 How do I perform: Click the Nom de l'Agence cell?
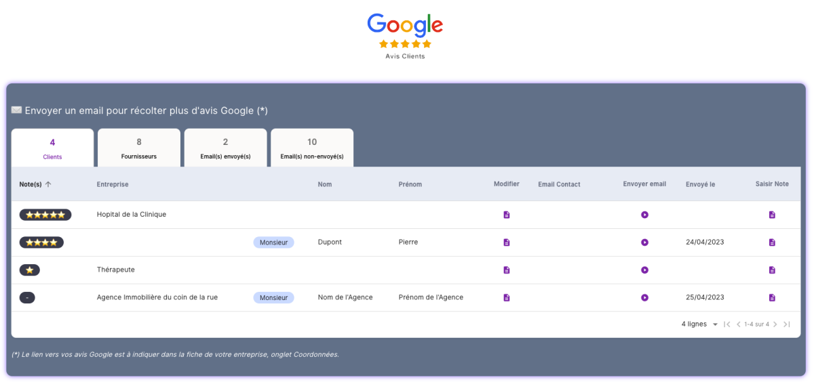(x=345, y=297)
